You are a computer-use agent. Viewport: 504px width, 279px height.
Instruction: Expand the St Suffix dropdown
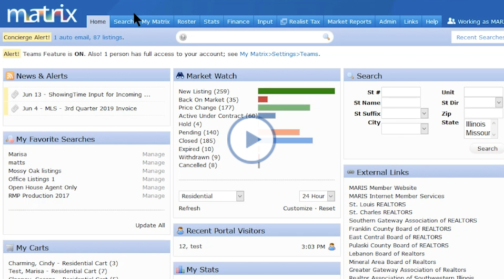pos(424,113)
